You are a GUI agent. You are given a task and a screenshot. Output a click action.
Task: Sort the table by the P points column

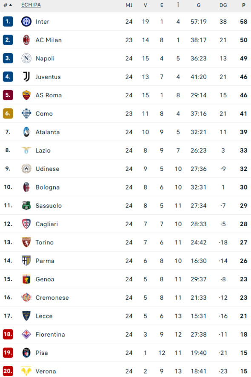pyautogui.click(x=243, y=5)
